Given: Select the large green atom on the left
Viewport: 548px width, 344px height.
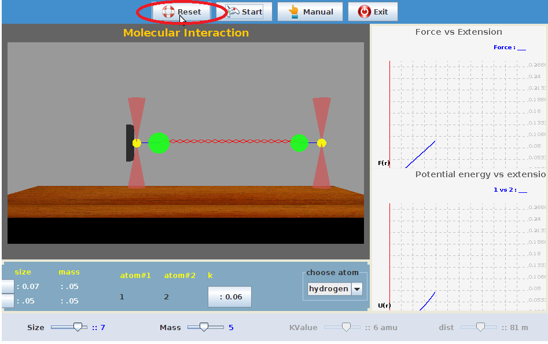Looking at the screenshot, I should point(159,143).
